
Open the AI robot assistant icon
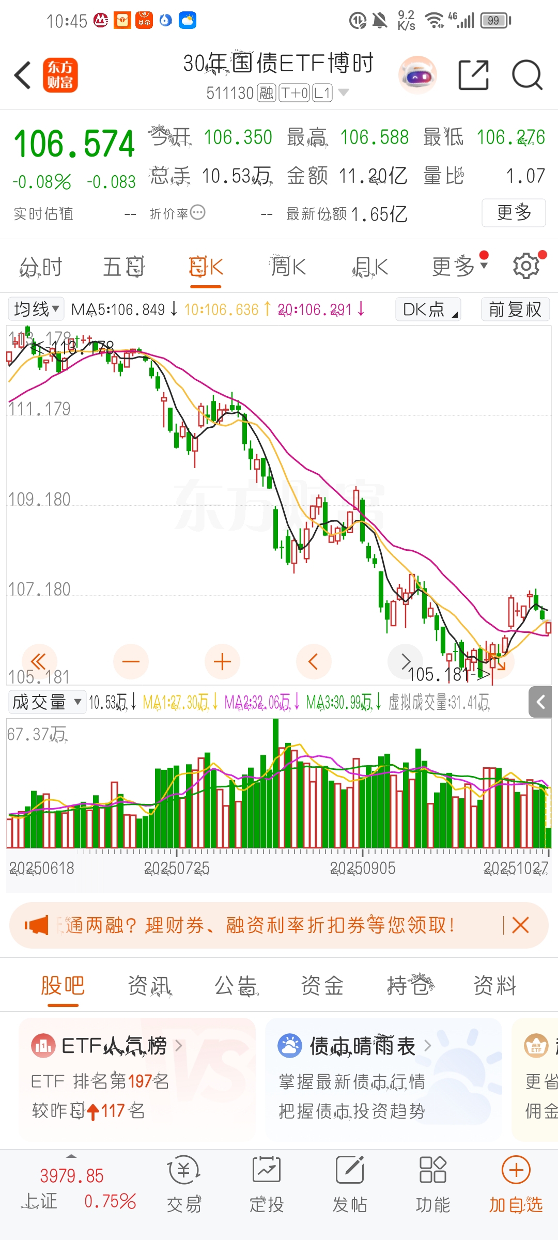pyautogui.click(x=417, y=75)
